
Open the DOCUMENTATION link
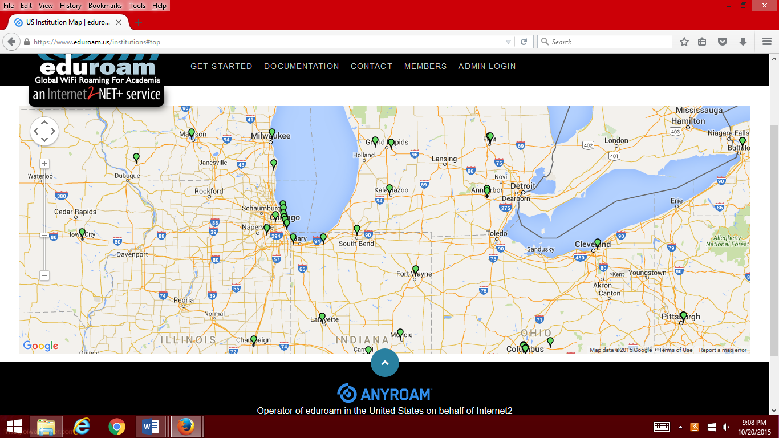pyautogui.click(x=302, y=66)
